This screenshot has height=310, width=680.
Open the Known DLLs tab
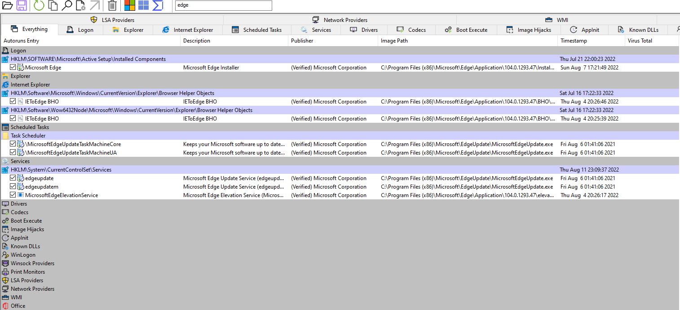click(638, 30)
